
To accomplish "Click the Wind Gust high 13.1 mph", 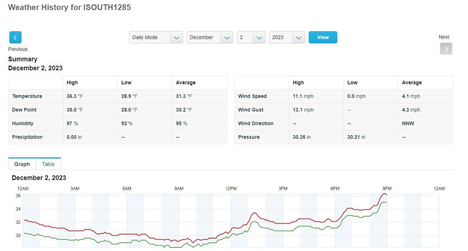I will click(303, 110).
